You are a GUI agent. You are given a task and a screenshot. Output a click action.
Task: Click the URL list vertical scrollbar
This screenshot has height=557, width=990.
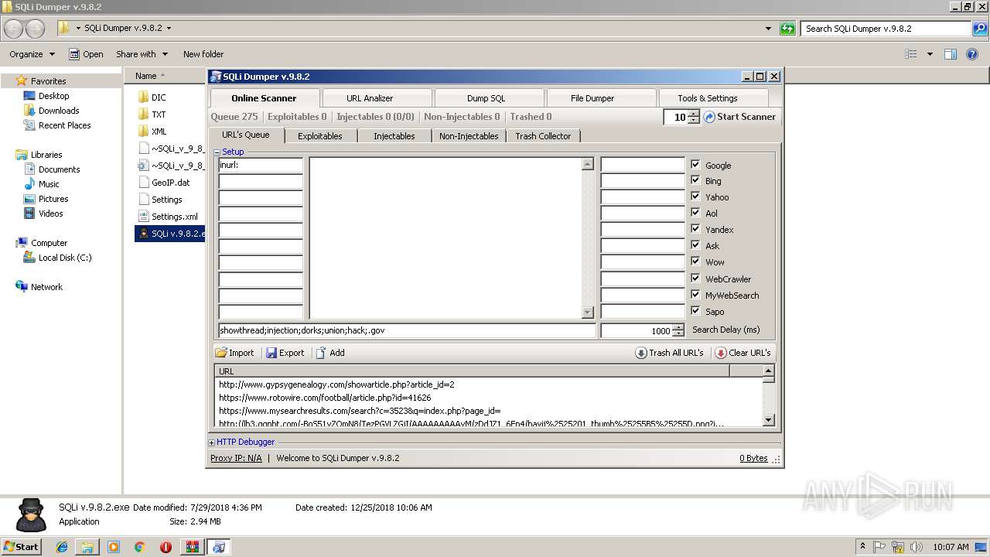(x=769, y=395)
